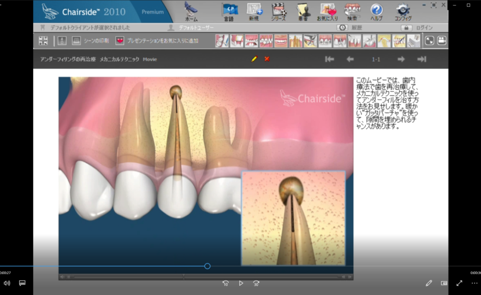This screenshot has width=481, height=295.
Task: Go to next slide arrow
Action: coord(401,59)
